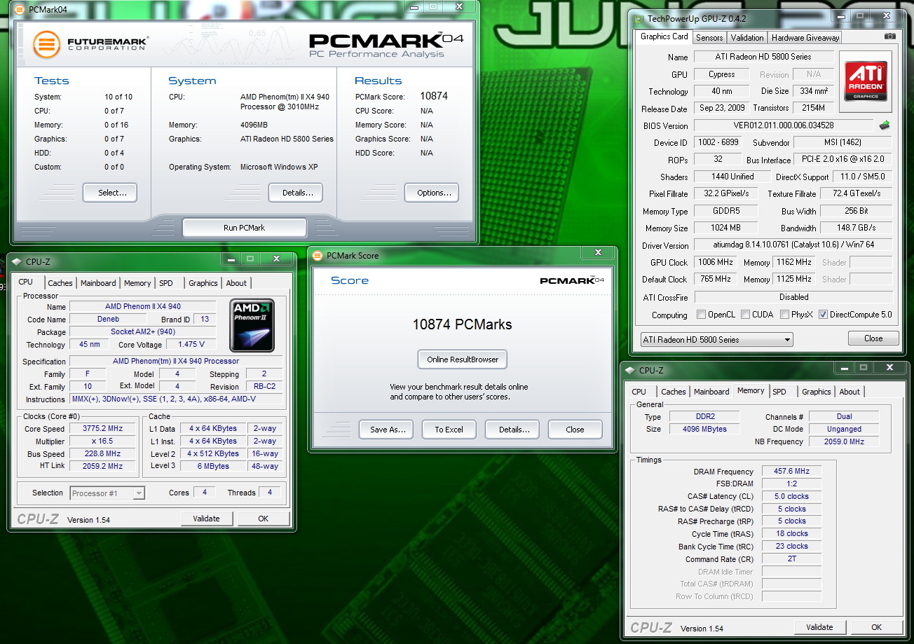The height and width of the screenshot is (644, 914).
Task: Click the BIOS Version field in GPU-Z
Action: (784, 125)
